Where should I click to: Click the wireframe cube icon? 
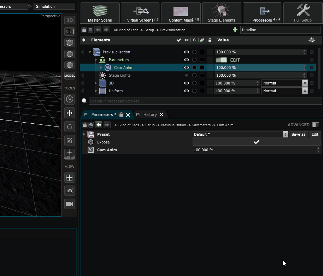[x=70, y=65]
